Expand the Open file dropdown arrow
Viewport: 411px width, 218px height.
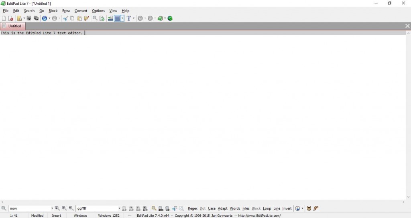click(24, 18)
